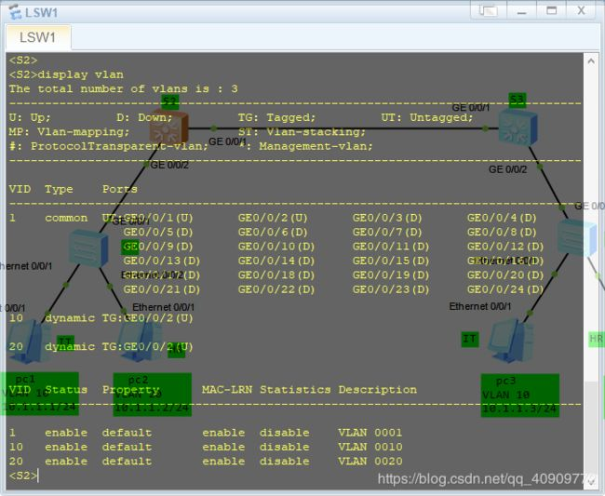Click the green S3 label
Viewport: 605px width, 496px height.
pyautogui.click(x=518, y=101)
